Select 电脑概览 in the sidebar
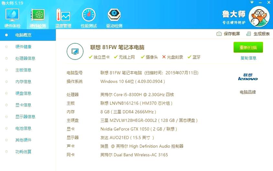Screen dimensions: 273x171 tap(23, 35)
